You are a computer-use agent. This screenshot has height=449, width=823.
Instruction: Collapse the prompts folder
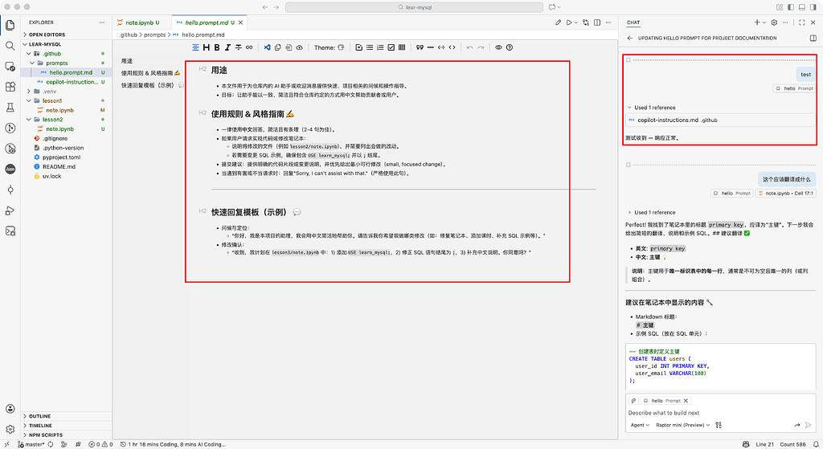pyautogui.click(x=66, y=63)
